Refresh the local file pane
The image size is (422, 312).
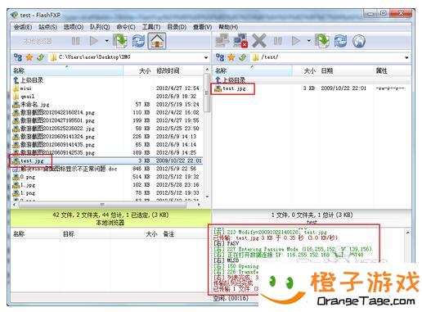click(x=138, y=41)
